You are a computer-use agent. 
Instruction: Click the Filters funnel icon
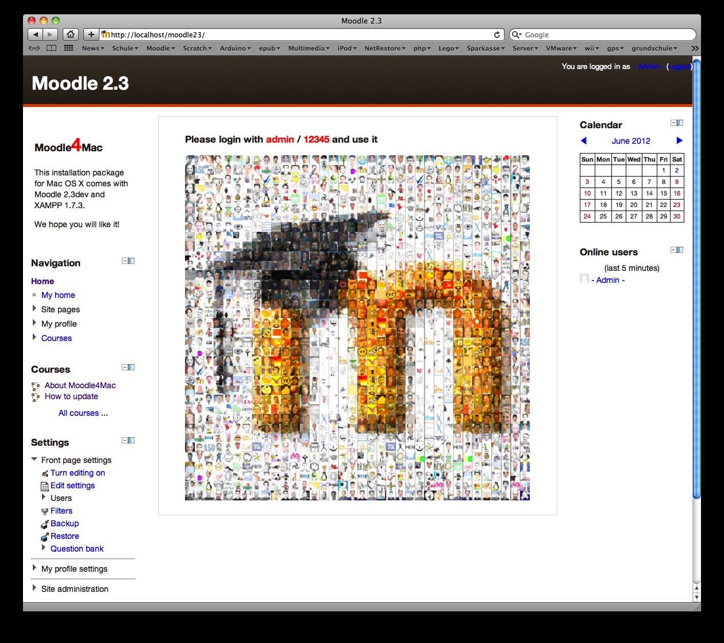point(45,511)
